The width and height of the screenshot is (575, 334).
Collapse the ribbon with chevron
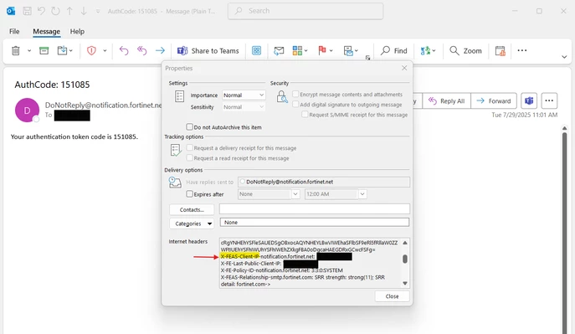click(564, 57)
